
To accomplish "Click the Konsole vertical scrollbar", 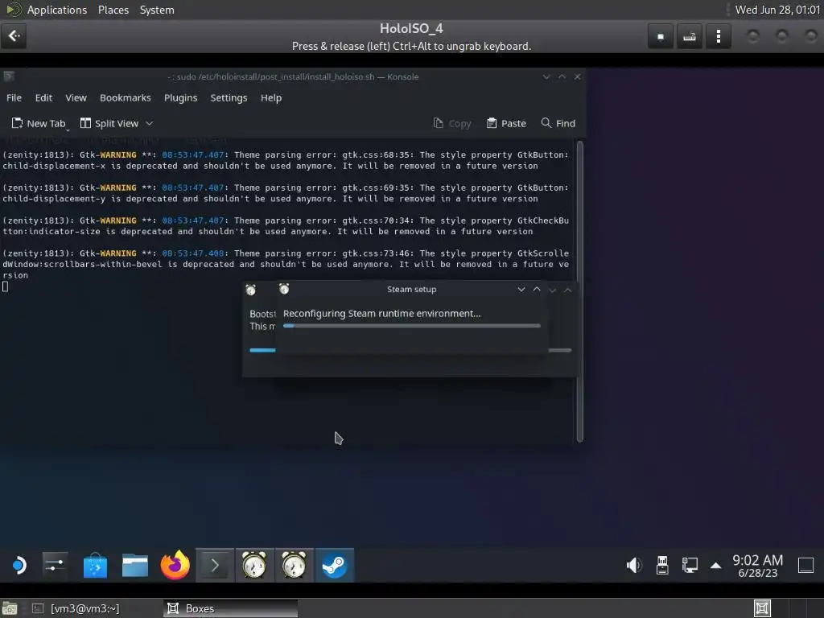I will click(x=579, y=291).
